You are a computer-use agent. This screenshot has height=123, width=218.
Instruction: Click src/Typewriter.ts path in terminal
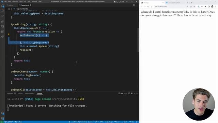[x=64, y=99]
